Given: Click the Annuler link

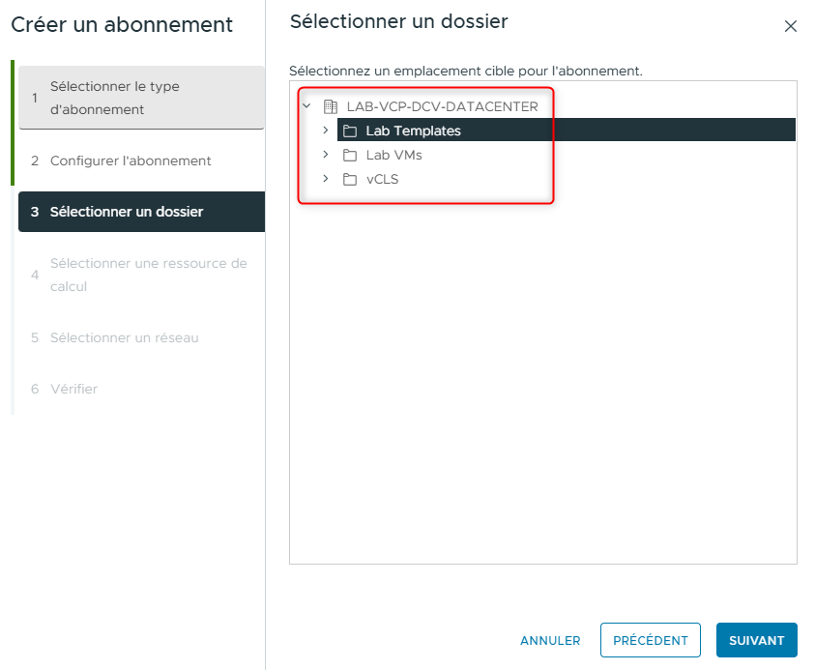Looking at the screenshot, I should point(549,640).
